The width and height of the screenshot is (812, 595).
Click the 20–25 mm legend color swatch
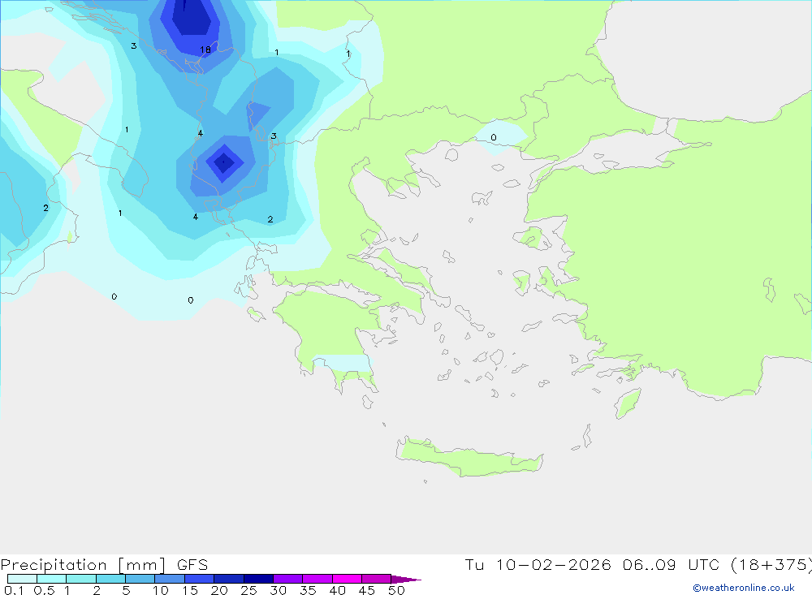tap(228, 579)
